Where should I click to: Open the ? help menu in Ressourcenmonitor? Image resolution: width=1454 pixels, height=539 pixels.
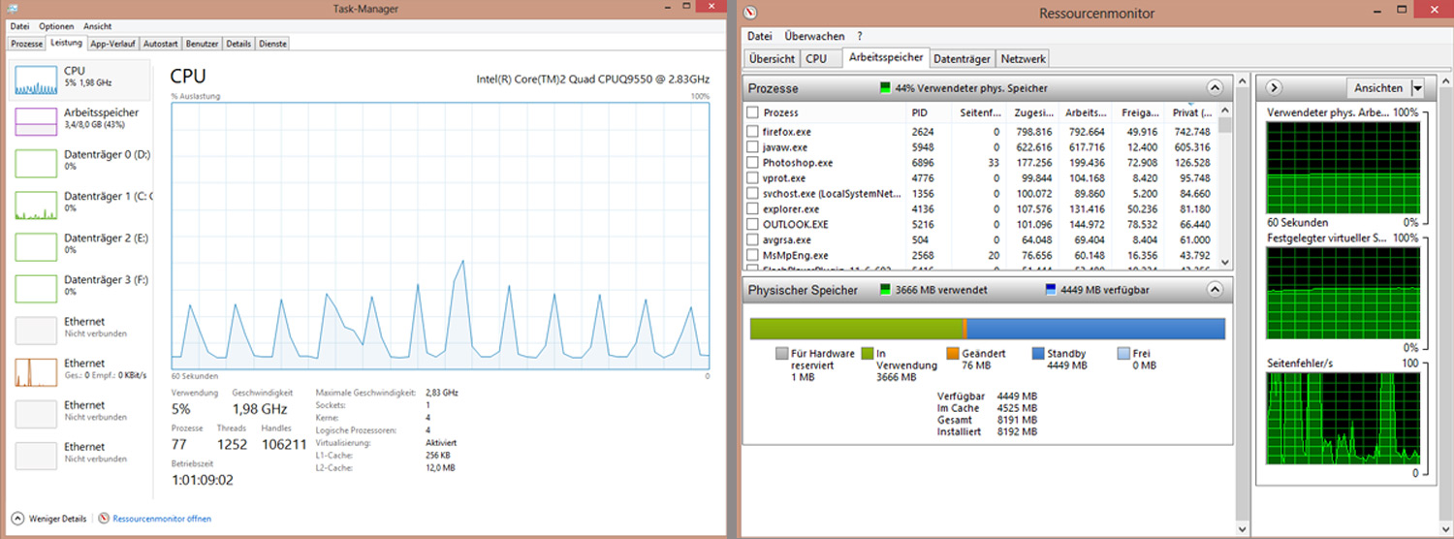859,36
